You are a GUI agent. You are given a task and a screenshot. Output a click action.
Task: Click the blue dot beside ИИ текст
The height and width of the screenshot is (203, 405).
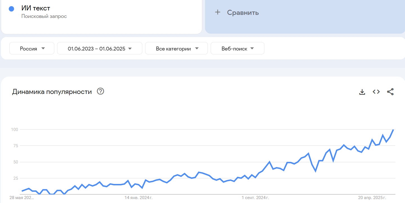pos(12,9)
